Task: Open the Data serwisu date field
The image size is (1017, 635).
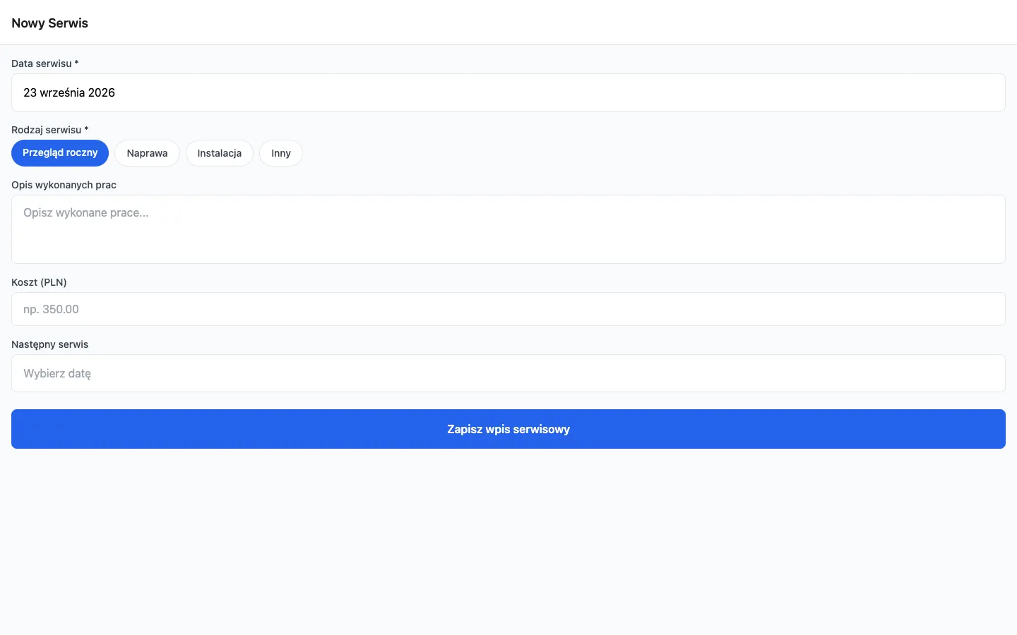Action: tap(509, 92)
